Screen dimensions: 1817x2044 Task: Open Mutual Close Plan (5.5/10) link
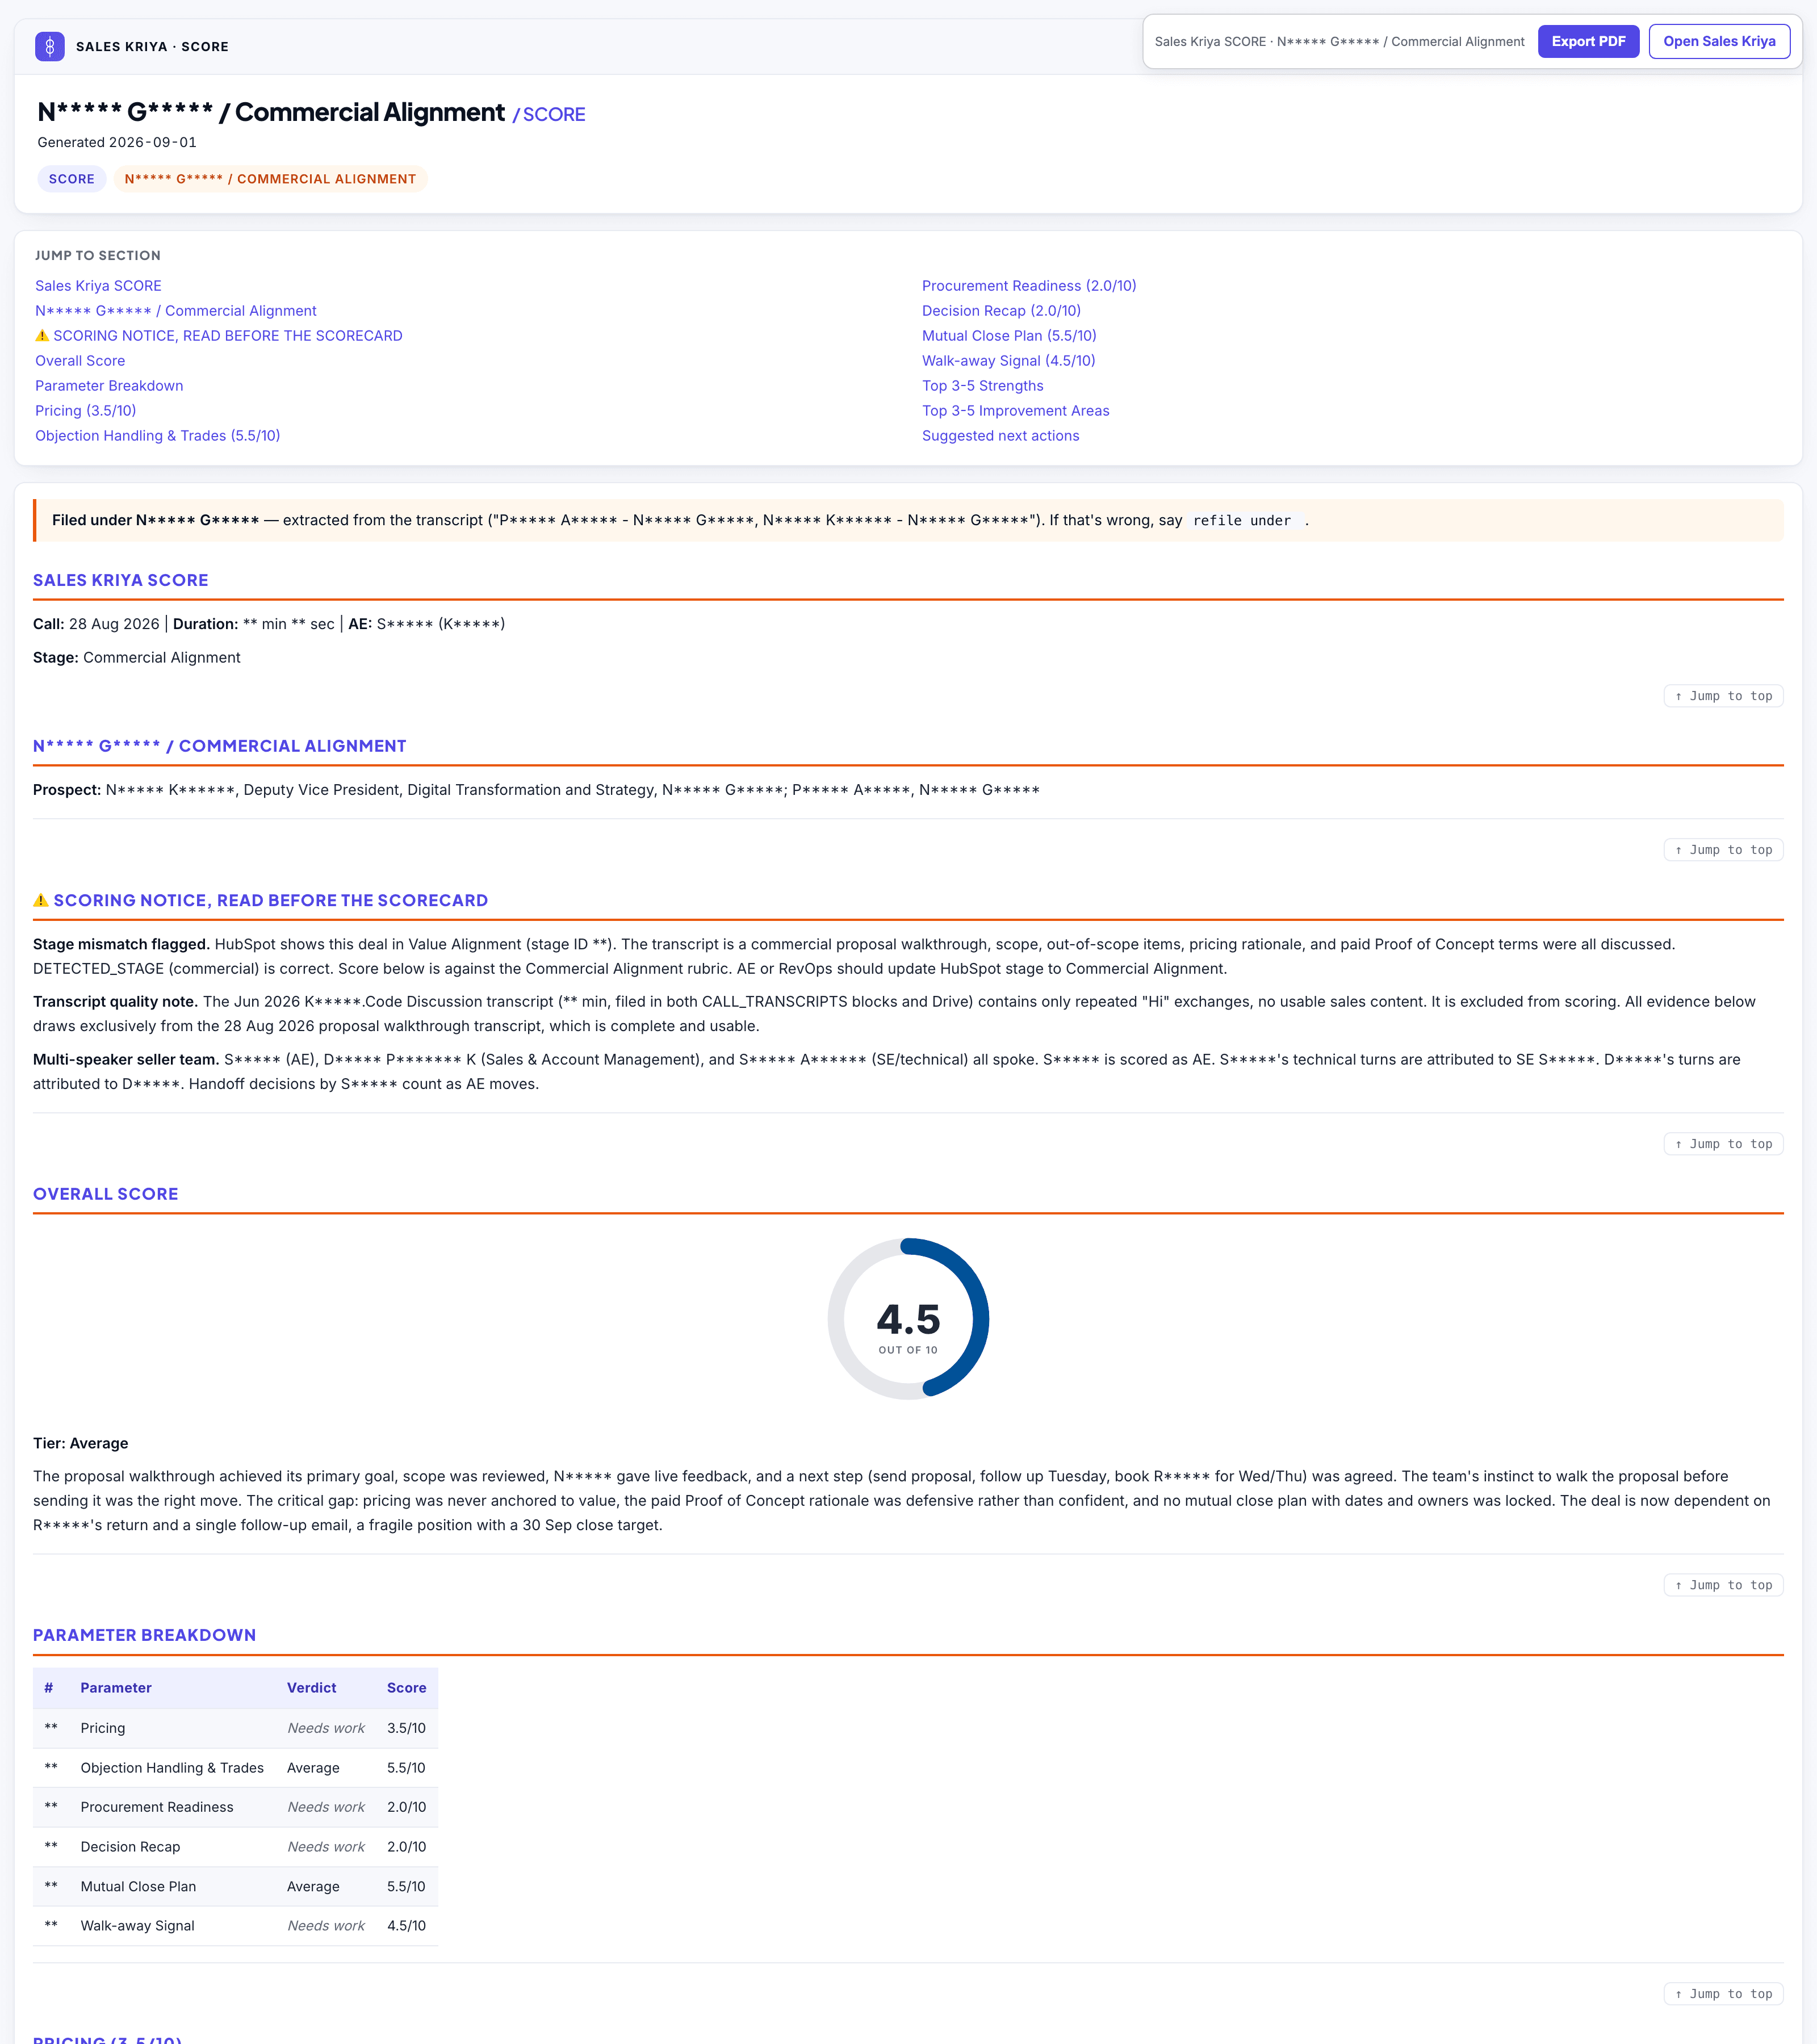tap(1009, 336)
